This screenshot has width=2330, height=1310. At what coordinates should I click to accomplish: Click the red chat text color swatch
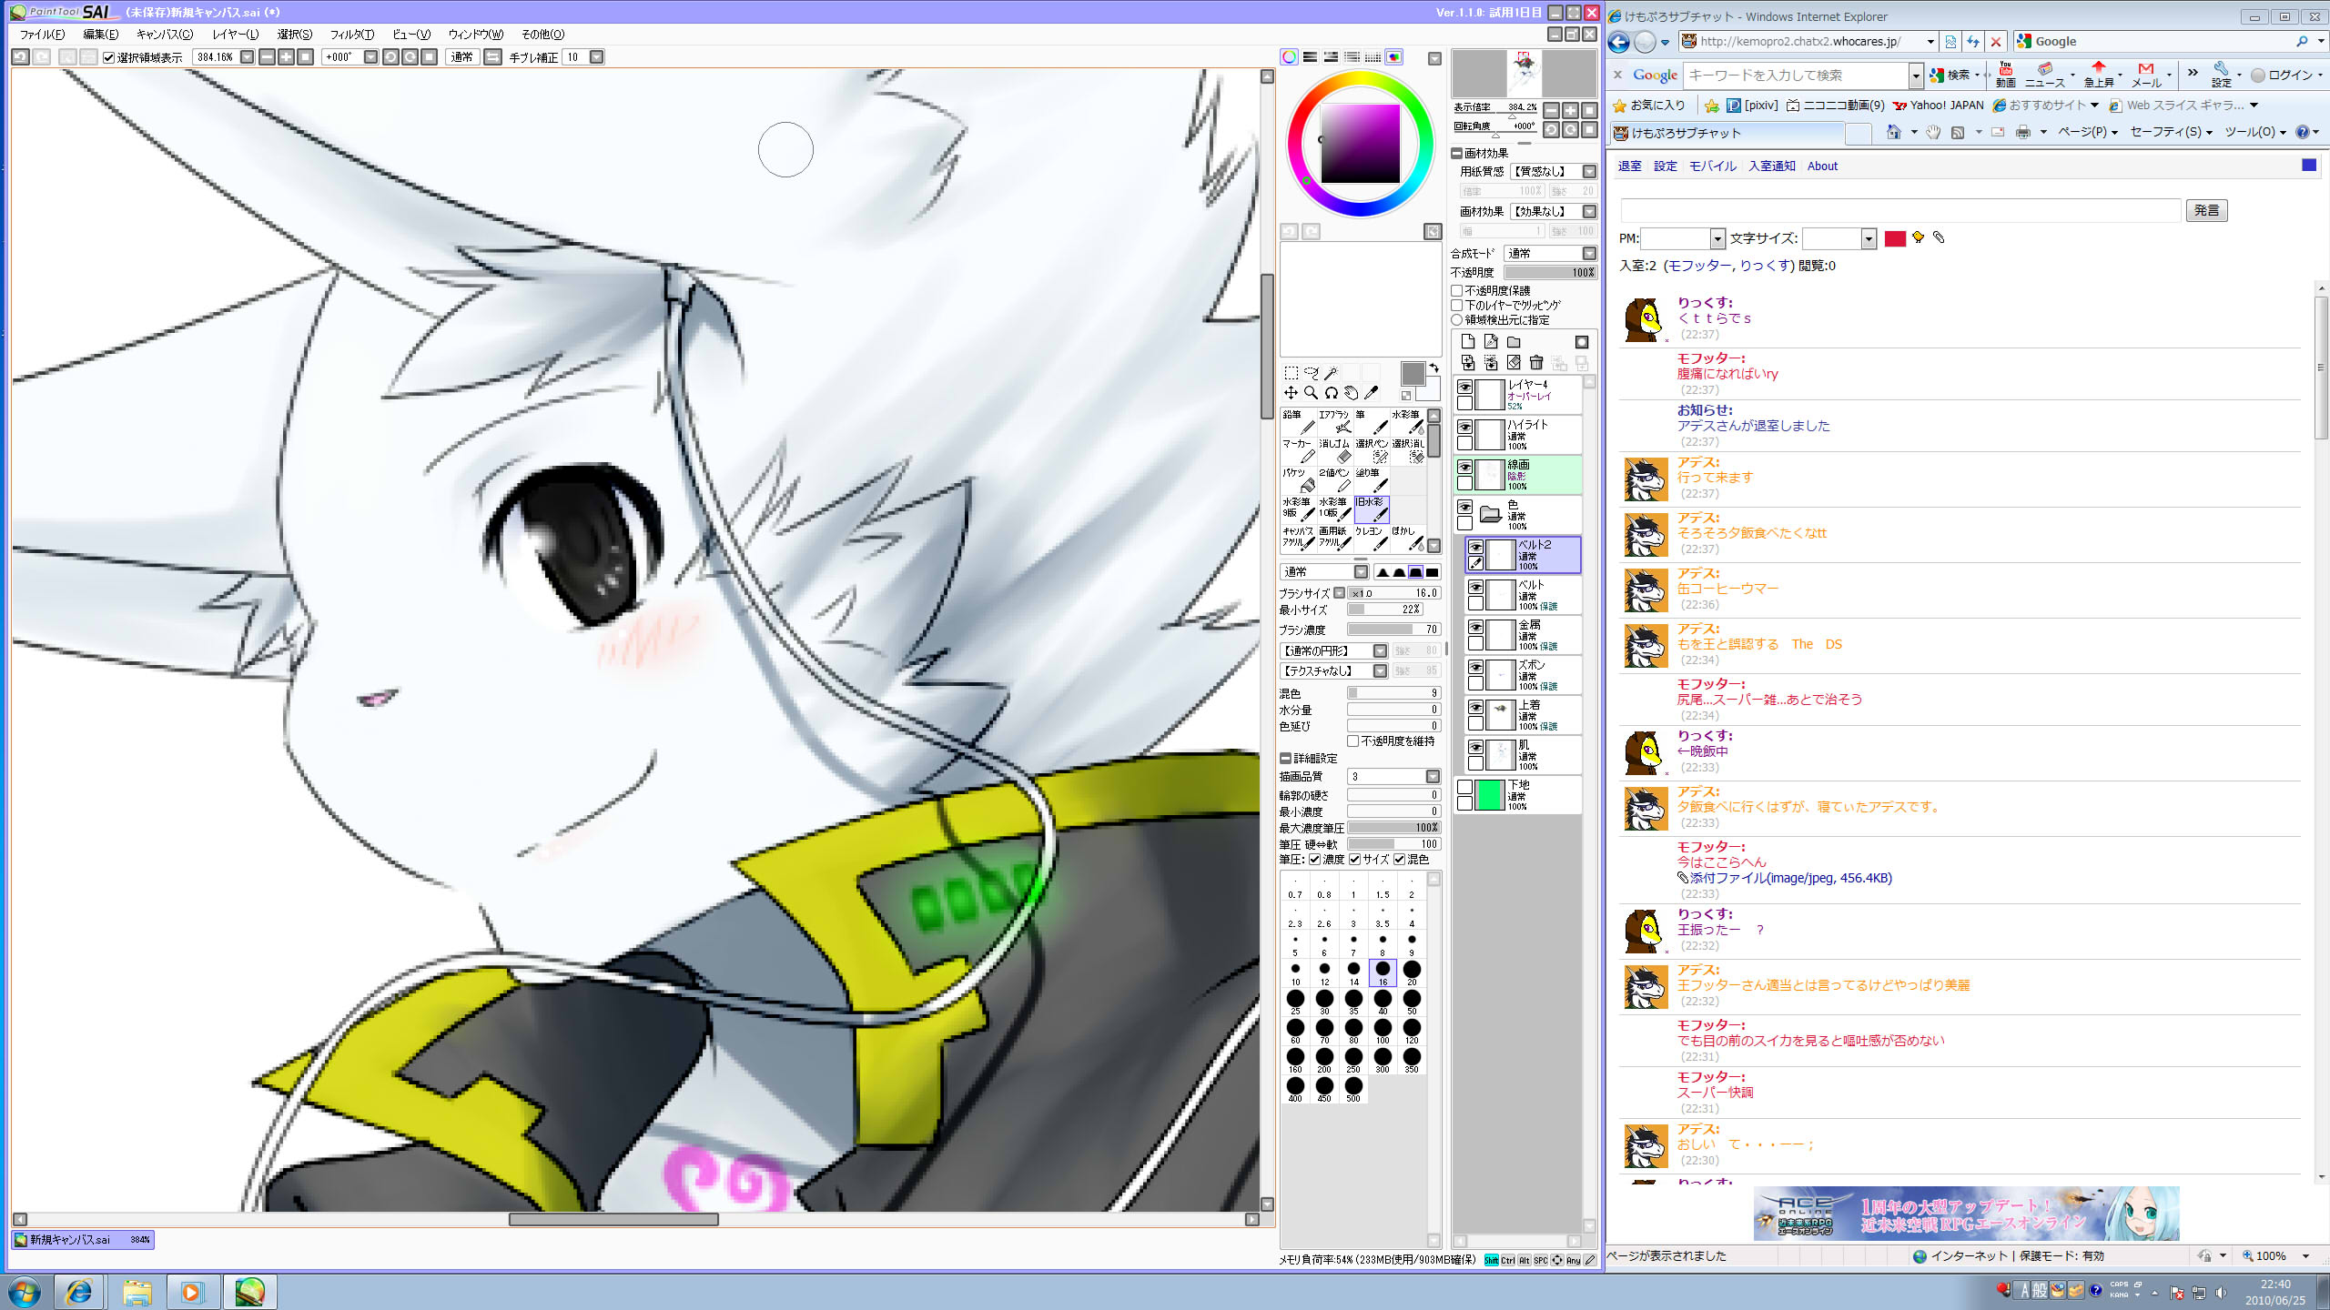click(x=1895, y=239)
